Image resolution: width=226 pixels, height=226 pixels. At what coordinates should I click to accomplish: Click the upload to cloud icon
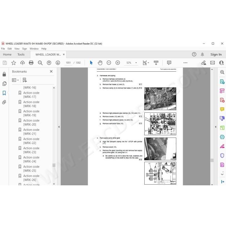22,63
